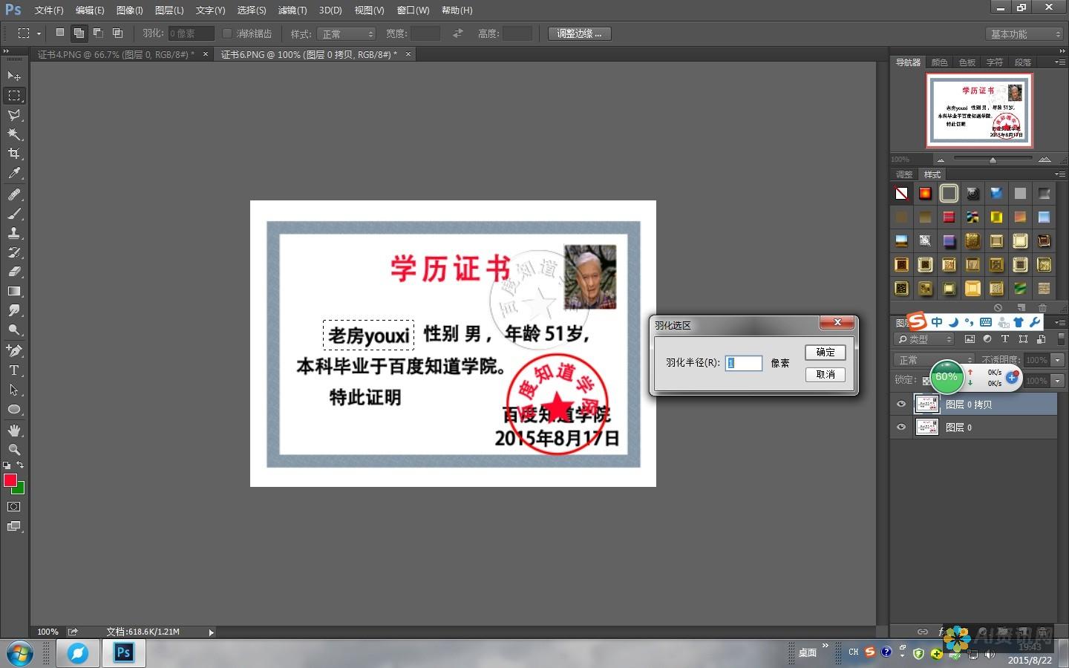Open the 文件(F) menu

click(x=49, y=10)
